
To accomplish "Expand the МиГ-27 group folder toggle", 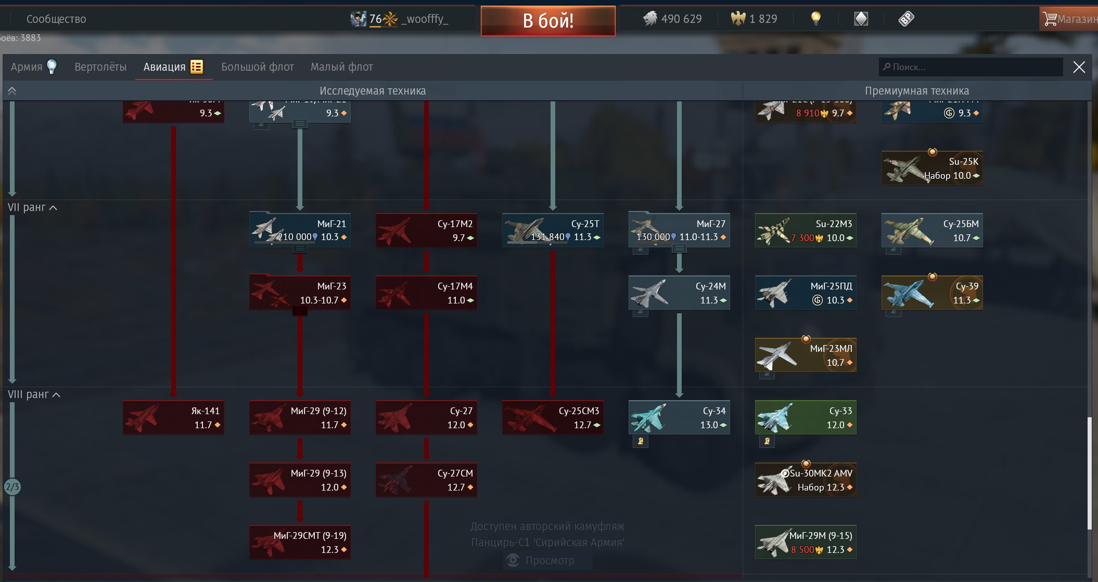I will click(679, 249).
